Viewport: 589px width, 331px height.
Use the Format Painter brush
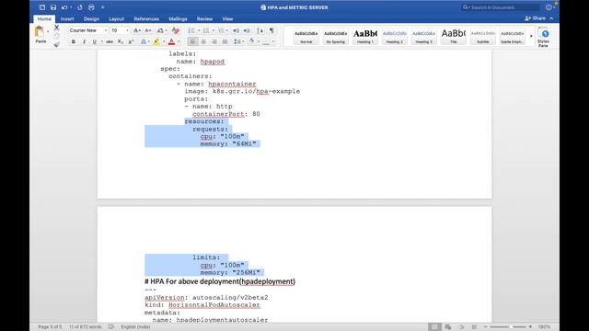point(56,45)
